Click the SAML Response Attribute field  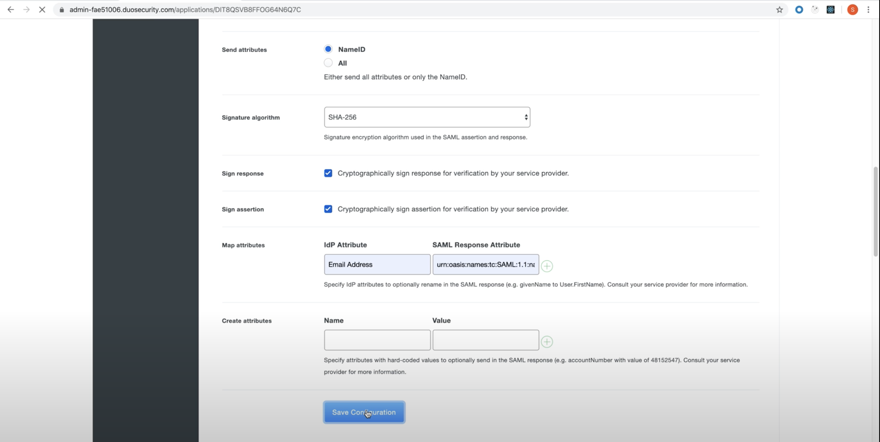485,264
